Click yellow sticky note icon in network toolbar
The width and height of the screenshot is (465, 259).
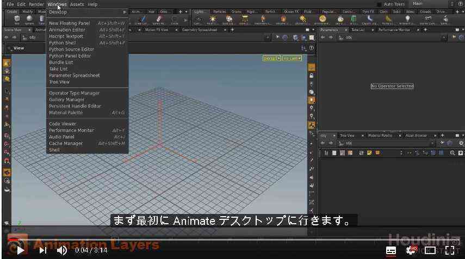pos(369,153)
